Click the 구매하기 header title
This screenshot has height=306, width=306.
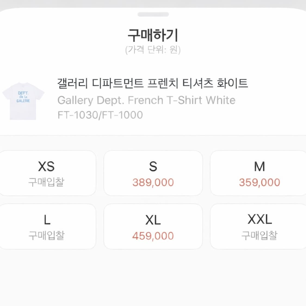coord(153,34)
